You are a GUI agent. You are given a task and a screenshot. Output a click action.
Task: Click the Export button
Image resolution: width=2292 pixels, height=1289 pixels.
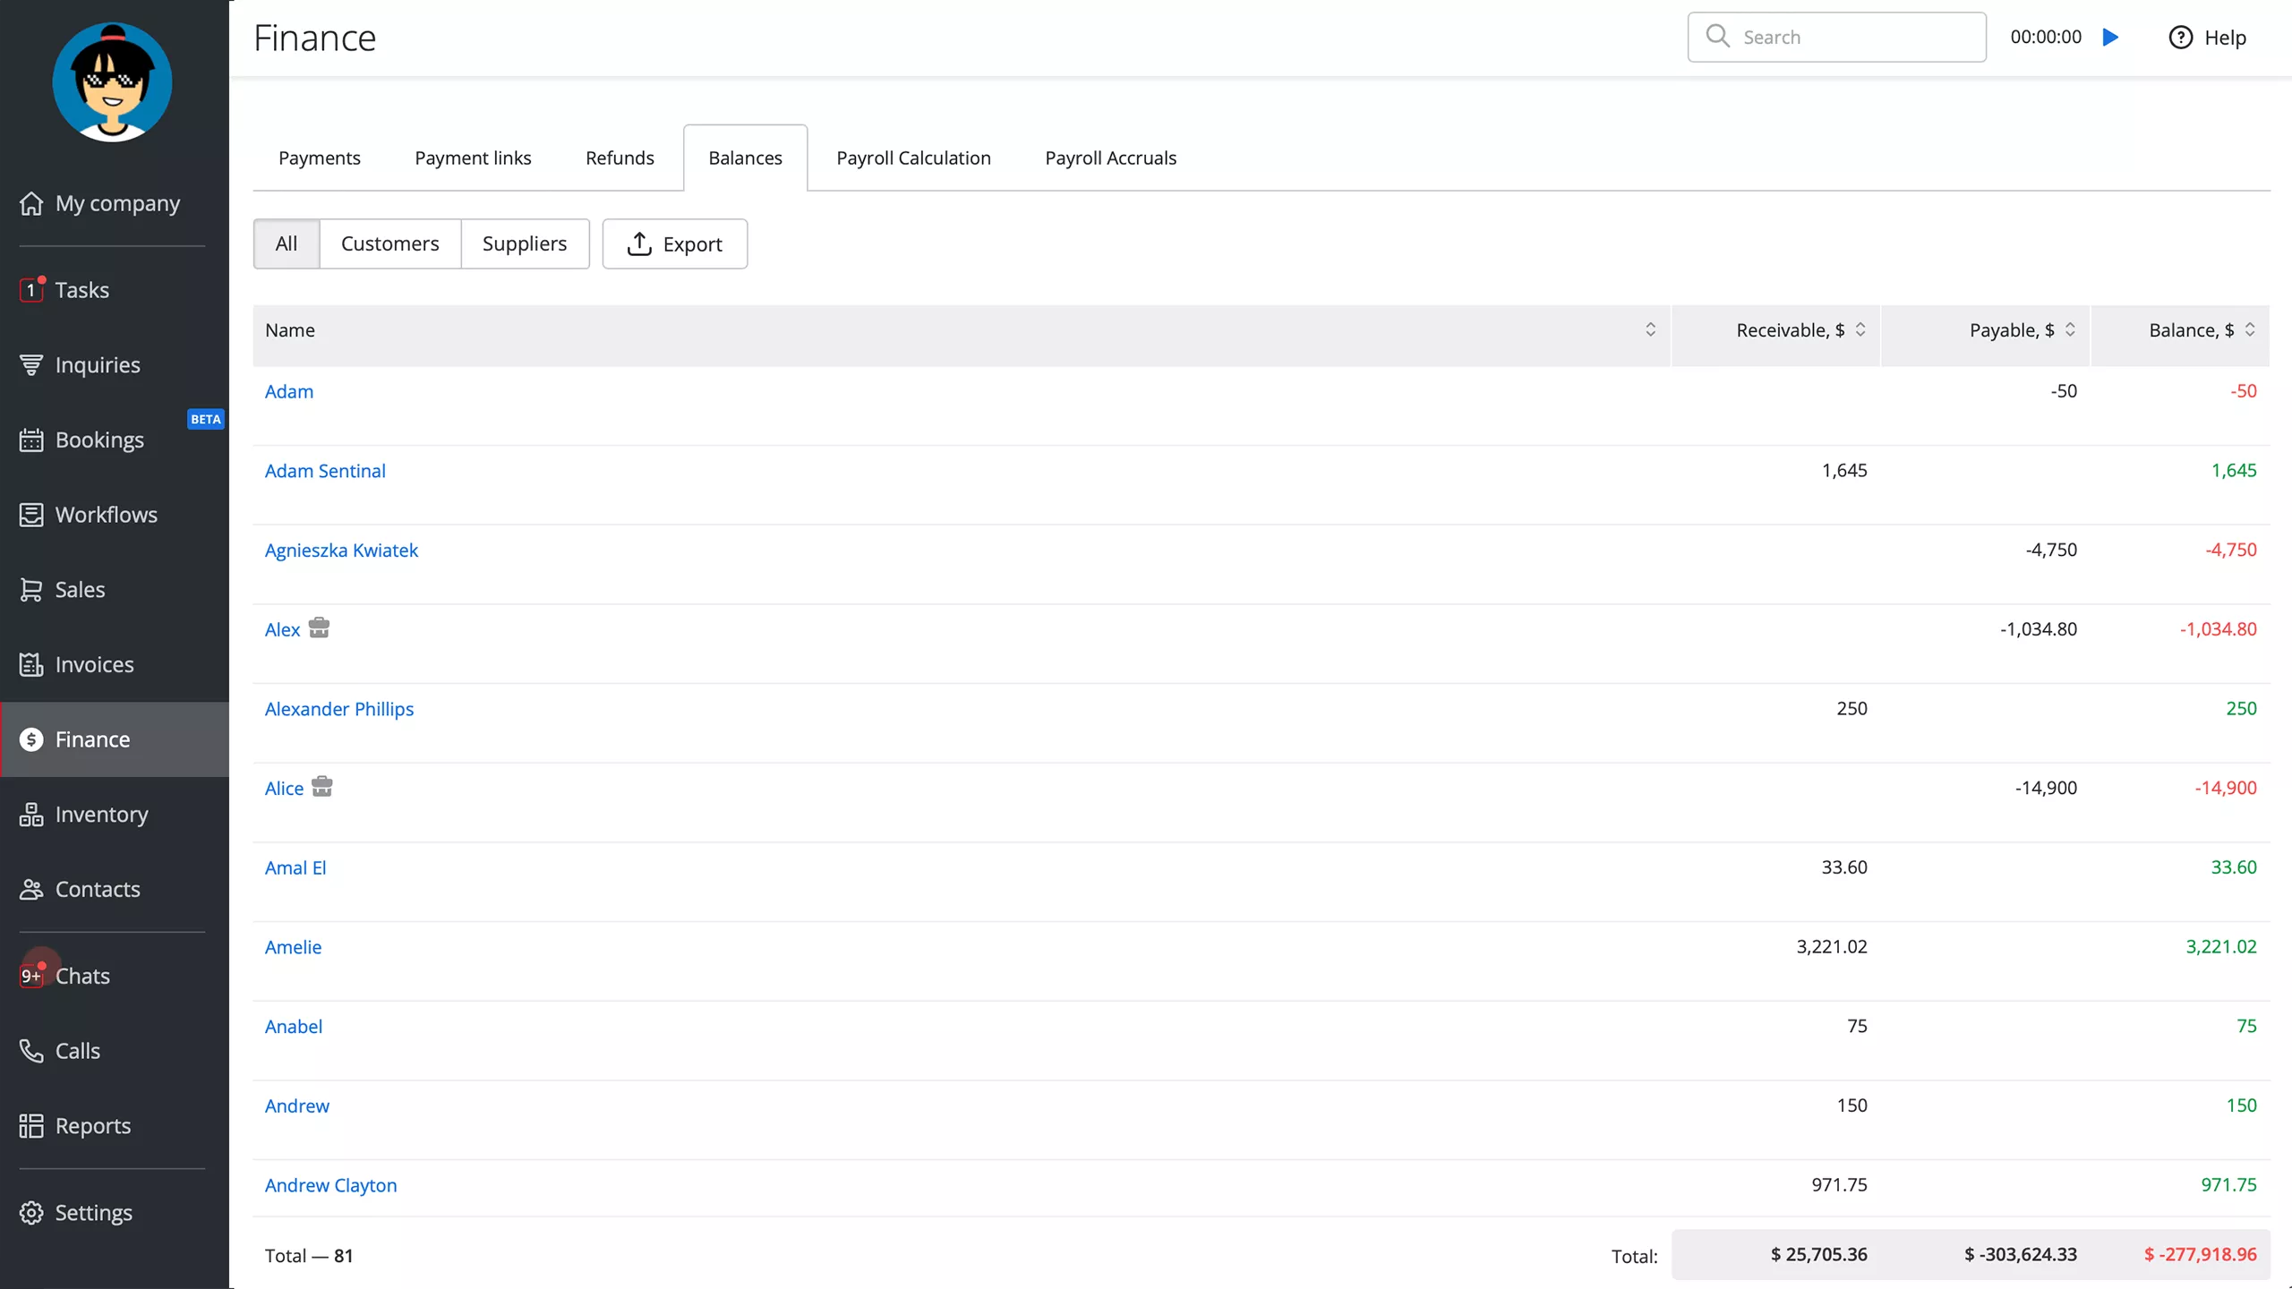[675, 244]
